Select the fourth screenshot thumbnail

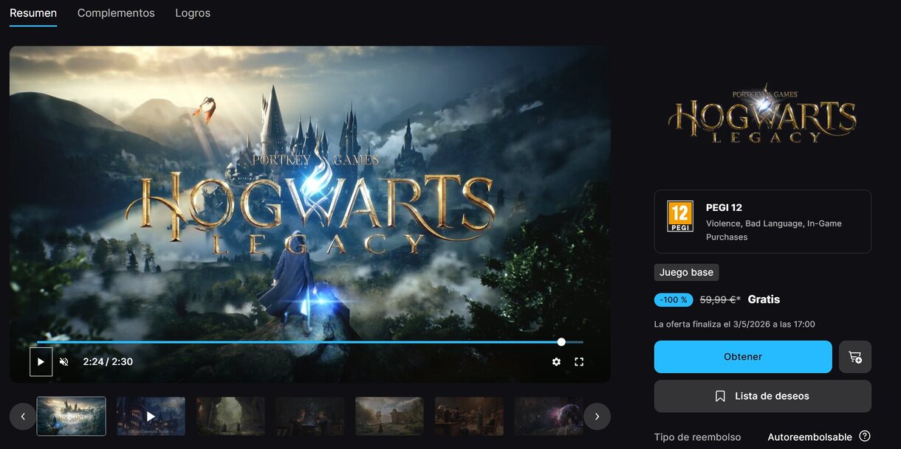[x=310, y=417]
